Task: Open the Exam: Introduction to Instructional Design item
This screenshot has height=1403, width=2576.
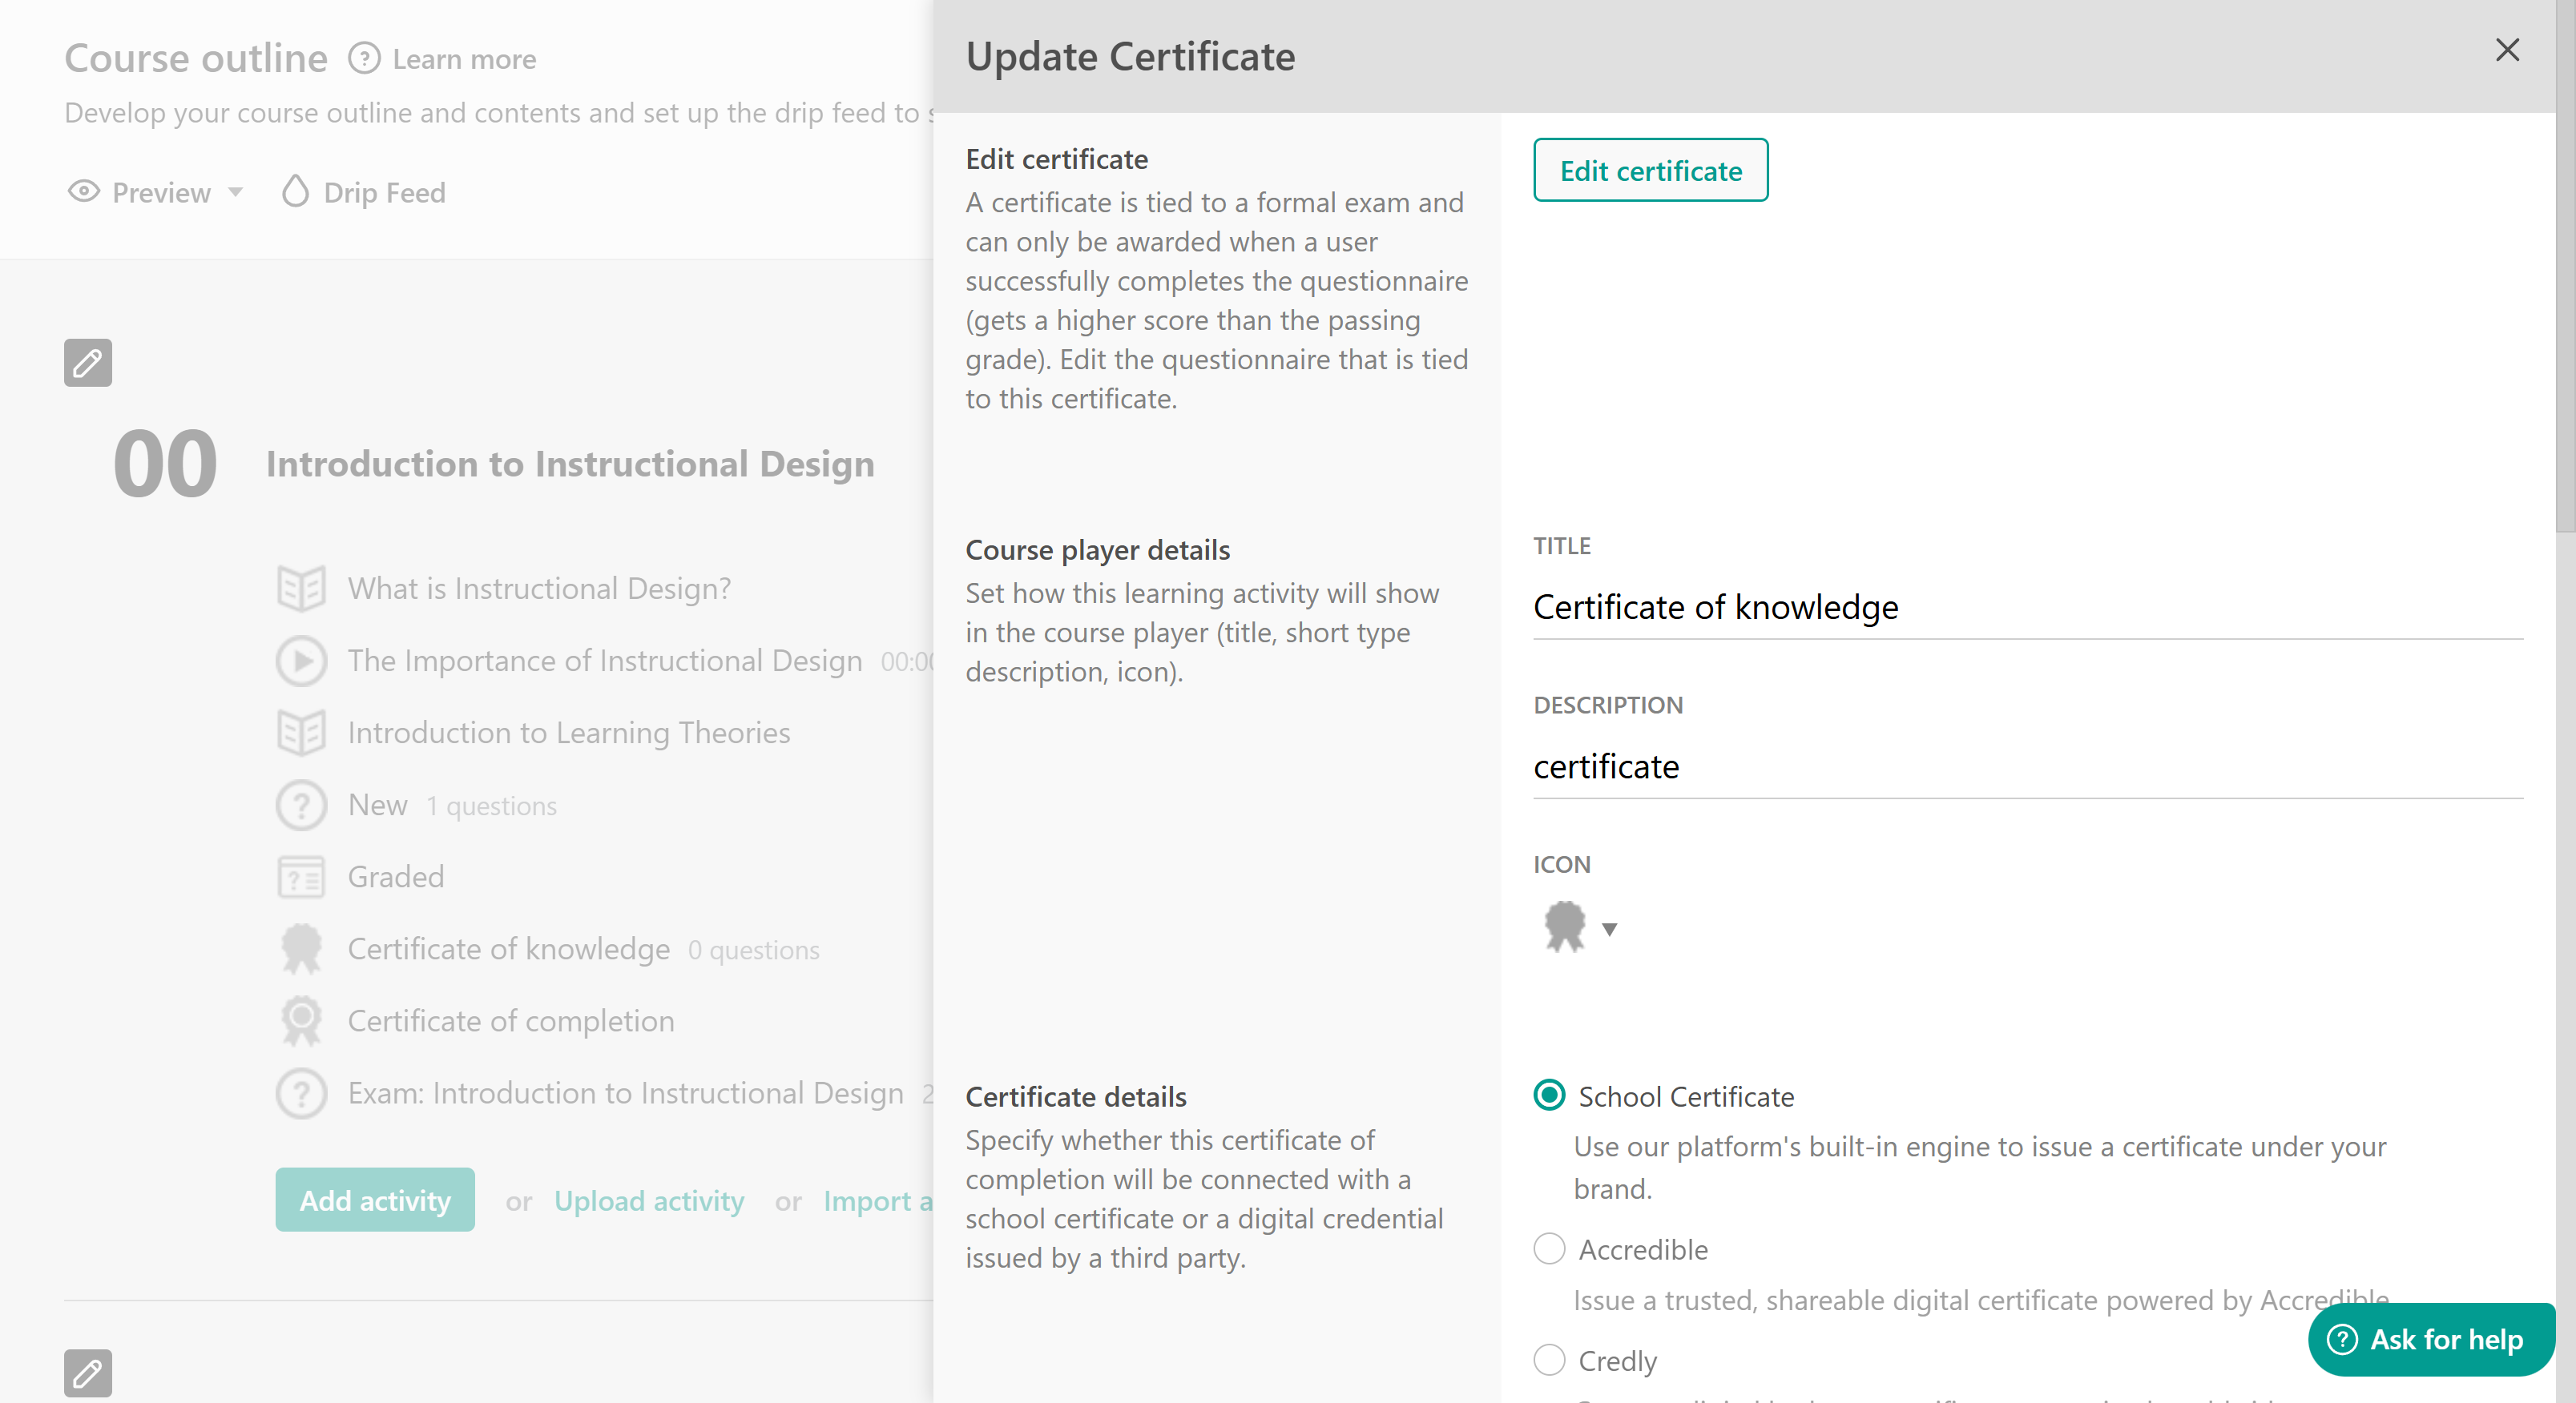Action: coord(625,1092)
